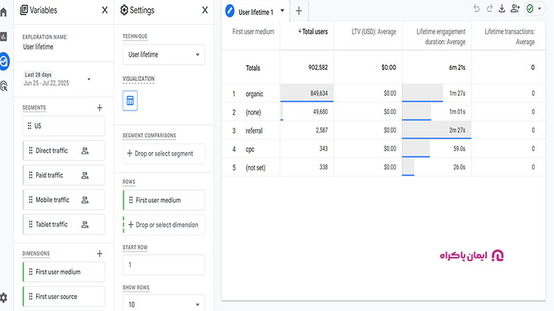
Task: Add a new segment with plus icon
Action: [100, 108]
